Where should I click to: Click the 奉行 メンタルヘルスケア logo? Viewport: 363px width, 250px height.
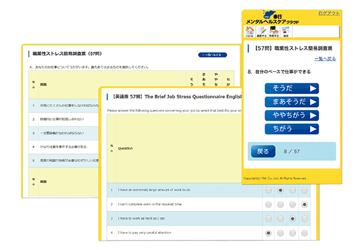point(272,18)
